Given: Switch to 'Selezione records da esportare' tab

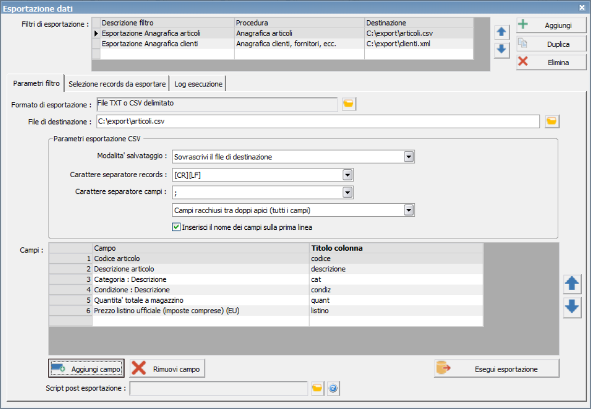Looking at the screenshot, I should (x=117, y=84).
